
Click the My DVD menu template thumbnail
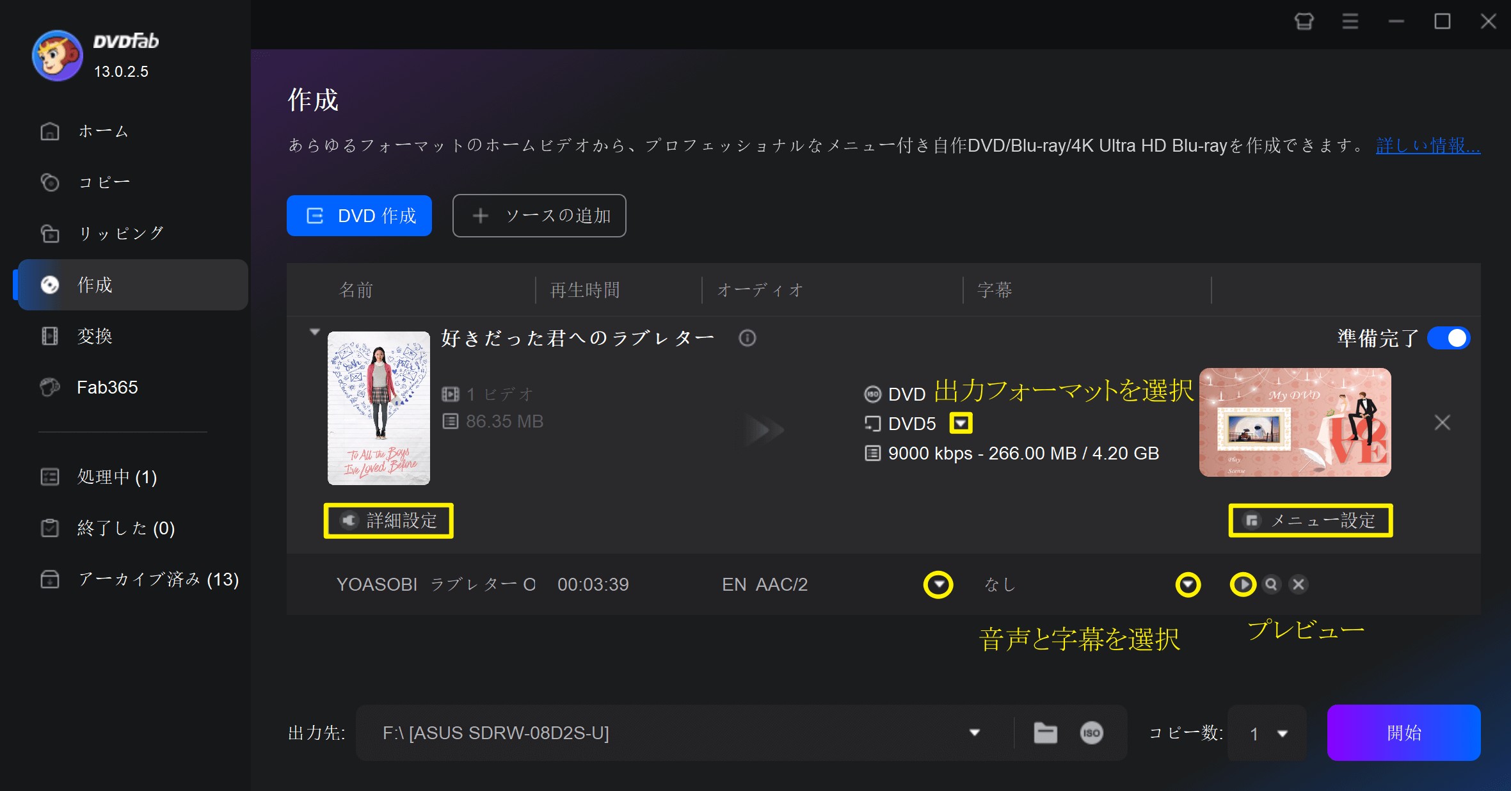point(1295,422)
